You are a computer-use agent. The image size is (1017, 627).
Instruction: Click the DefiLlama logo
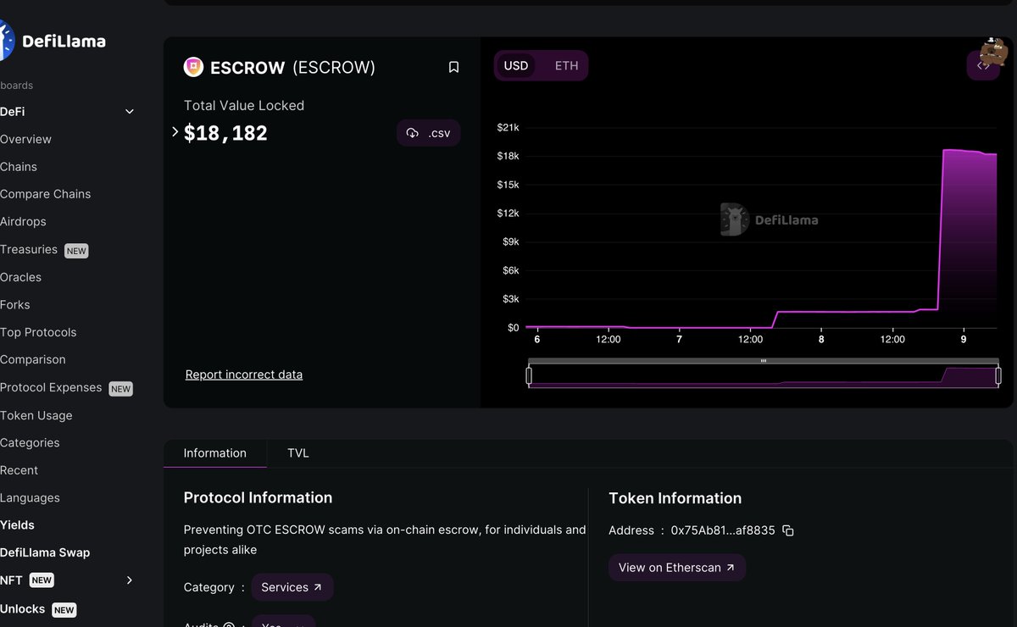click(53, 41)
